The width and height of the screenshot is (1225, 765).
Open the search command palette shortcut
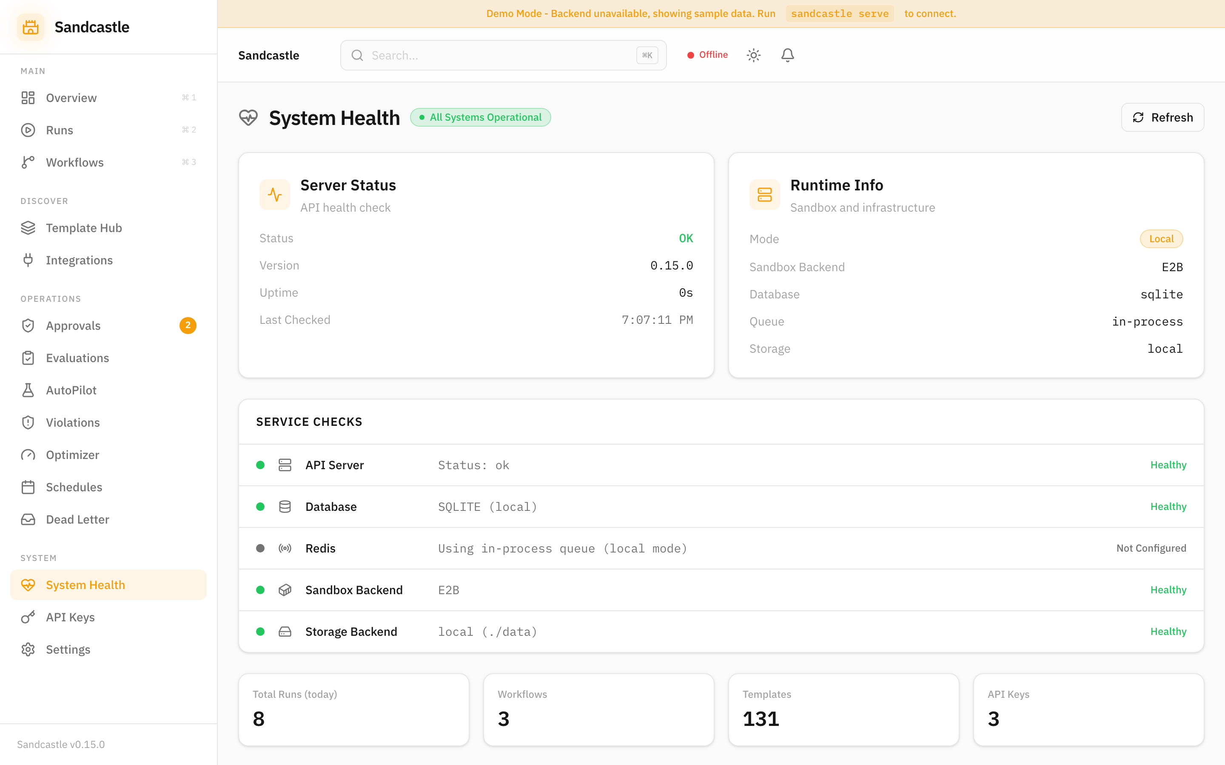(647, 55)
